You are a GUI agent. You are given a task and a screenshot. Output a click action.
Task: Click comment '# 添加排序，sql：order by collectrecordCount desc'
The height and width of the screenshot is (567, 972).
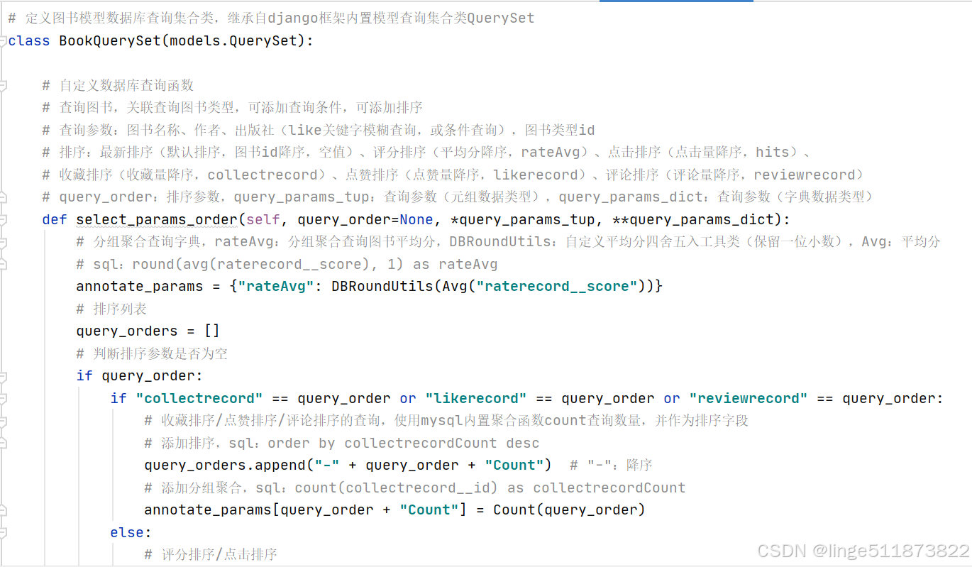point(341,443)
